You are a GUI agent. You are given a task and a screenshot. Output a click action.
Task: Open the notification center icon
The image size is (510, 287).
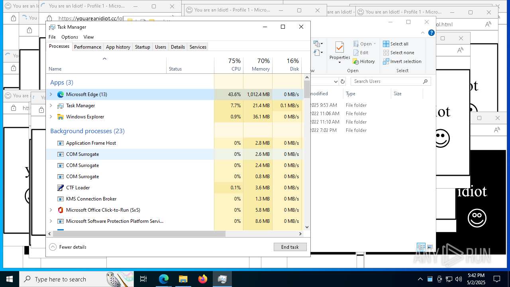coord(497,279)
